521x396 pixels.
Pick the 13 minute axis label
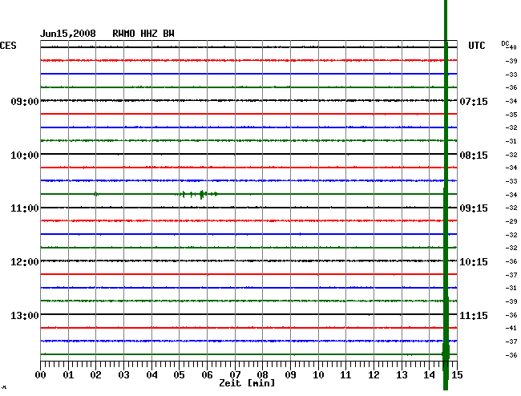(402, 375)
